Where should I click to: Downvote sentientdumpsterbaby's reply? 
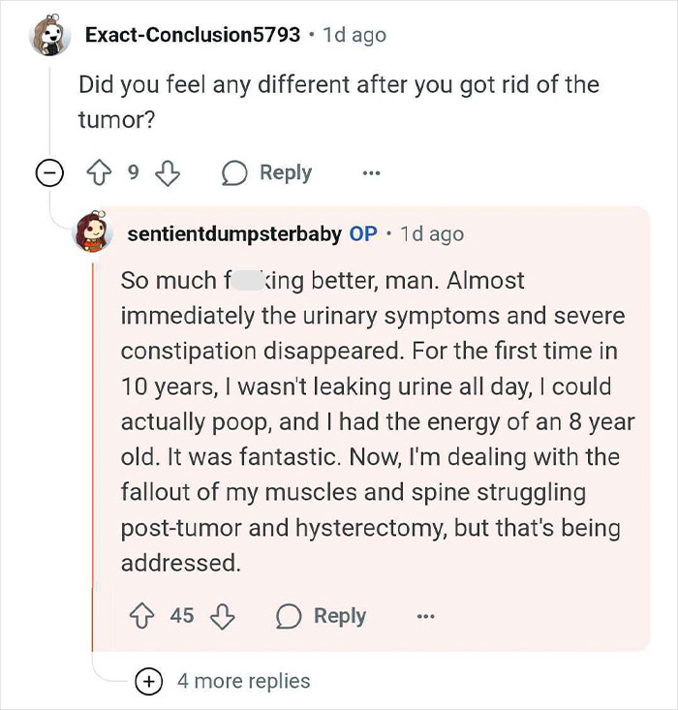click(x=224, y=616)
